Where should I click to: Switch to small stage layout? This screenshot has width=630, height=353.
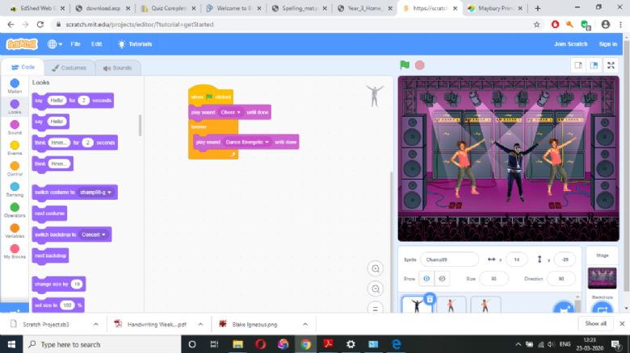(x=578, y=65)
